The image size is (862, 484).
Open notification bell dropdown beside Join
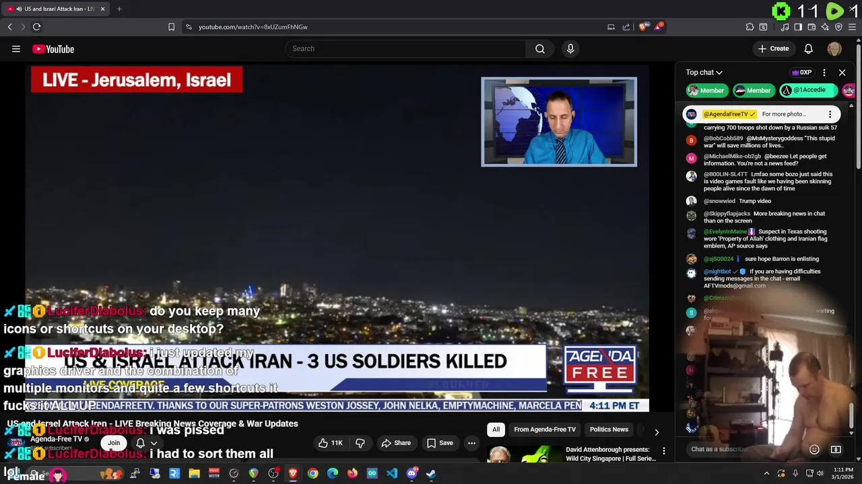[x=146, y=443]
